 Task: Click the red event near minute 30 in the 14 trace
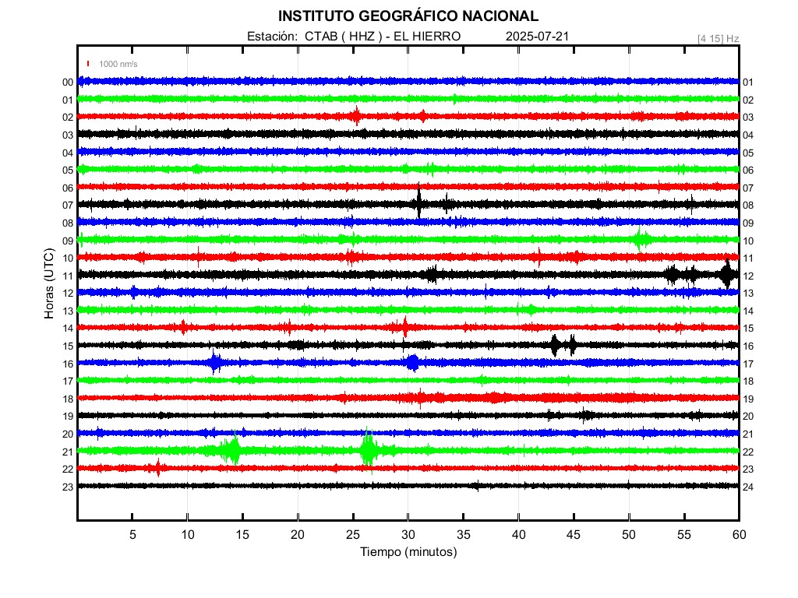(405, 326)
